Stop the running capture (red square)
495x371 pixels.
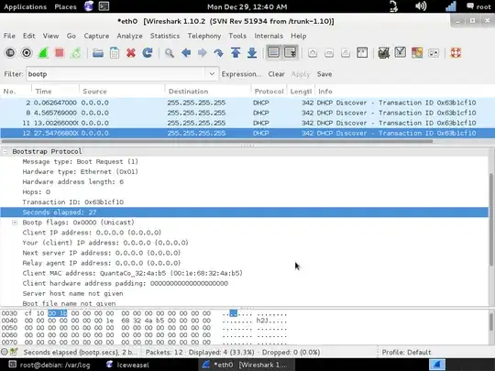[x=60, y=53]
